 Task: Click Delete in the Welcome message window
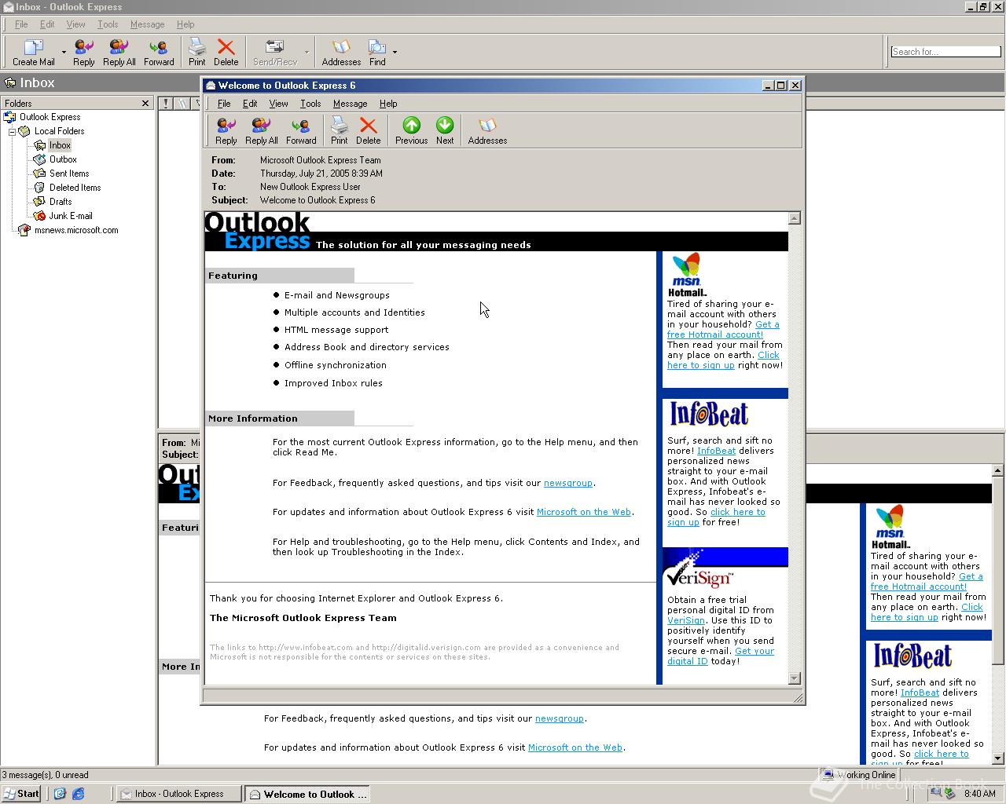[x=368, y=130]
